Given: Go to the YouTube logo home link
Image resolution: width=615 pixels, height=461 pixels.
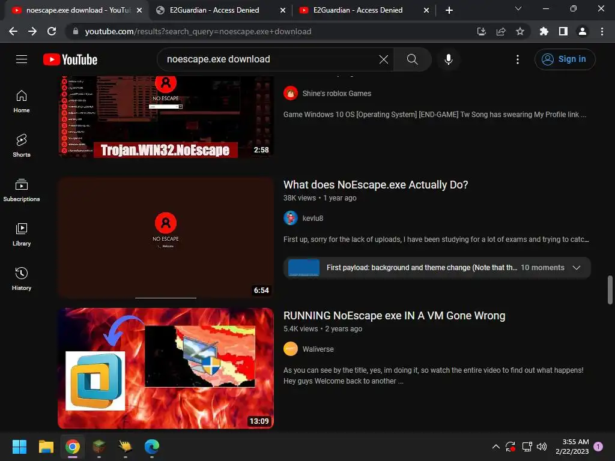Looking at the screenshot, I should tap(70, 59).
